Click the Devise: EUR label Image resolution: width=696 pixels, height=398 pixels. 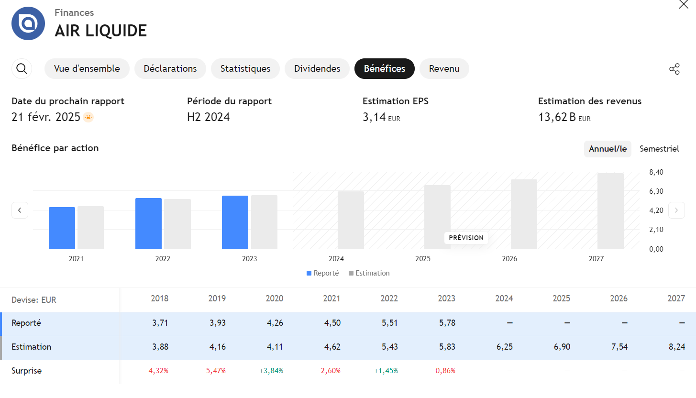(34, 300)
